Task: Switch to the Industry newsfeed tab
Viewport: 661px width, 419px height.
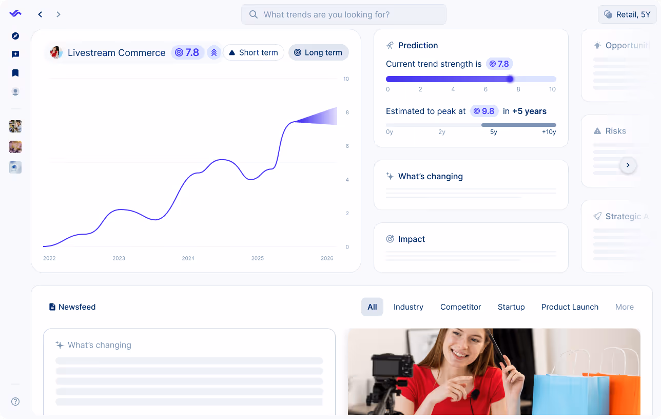Action: [x=408, y=307]
